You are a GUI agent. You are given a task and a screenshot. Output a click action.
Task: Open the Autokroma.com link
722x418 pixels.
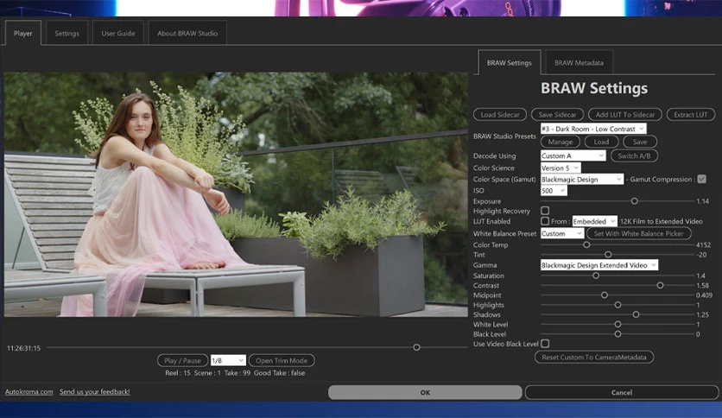29,392
